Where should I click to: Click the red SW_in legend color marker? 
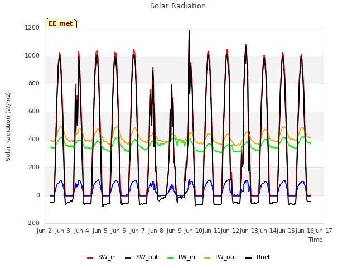[90, 258]
